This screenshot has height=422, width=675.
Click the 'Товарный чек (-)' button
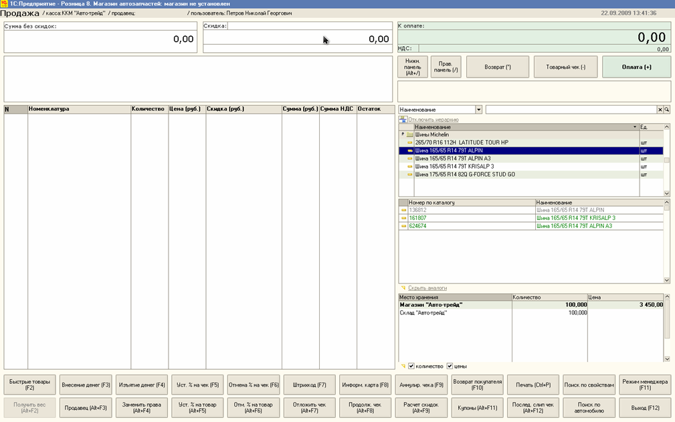[566, 67]
